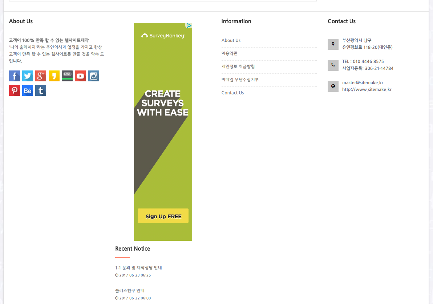The image size is (433, 304).
Task: Visit the KakaoStory yellow icon
Action: click(x=54, y=76)
